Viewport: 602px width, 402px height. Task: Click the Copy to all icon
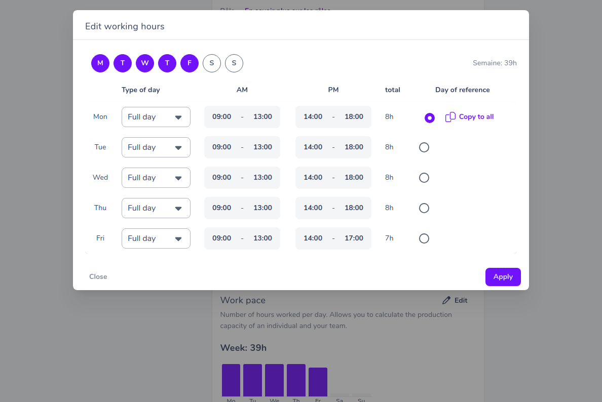pyautogui.click(x=450, y=117)
